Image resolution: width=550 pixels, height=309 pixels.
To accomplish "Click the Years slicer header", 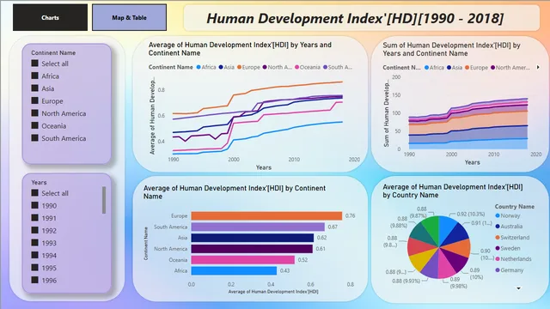I will click(x=39, y=183).
